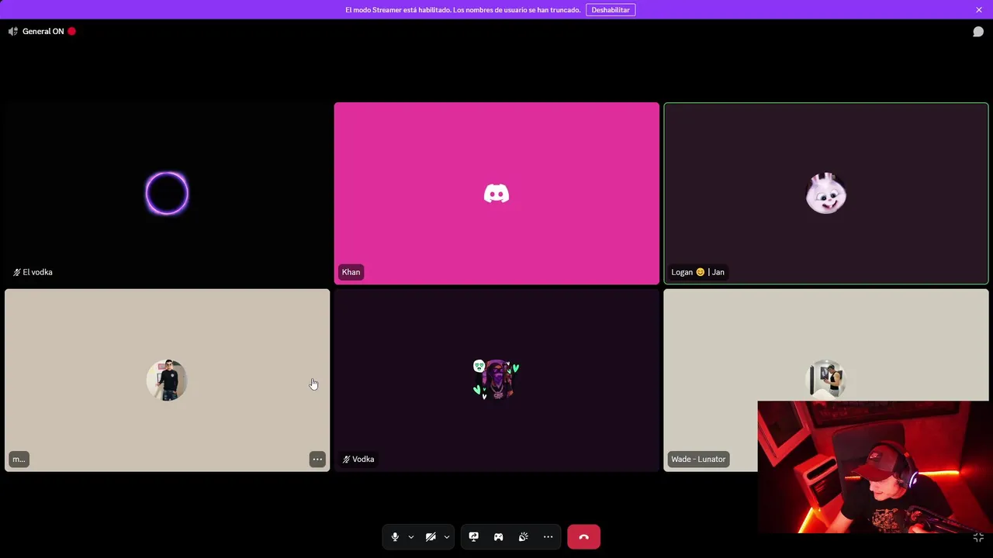Click the Wade - Lunator name label
The height and width of the screenshot is (558, 993).
[698, 460]
